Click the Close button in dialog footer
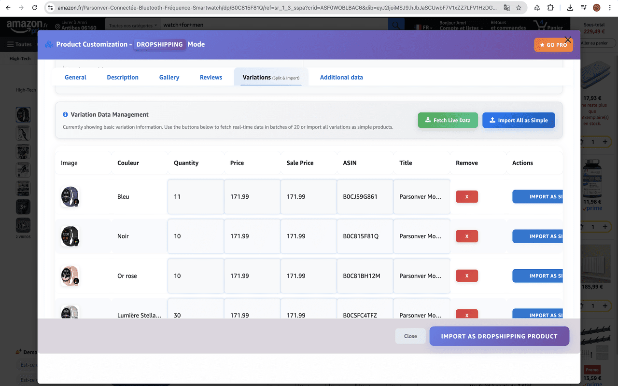The image size is (618, 386). point(410,336)
